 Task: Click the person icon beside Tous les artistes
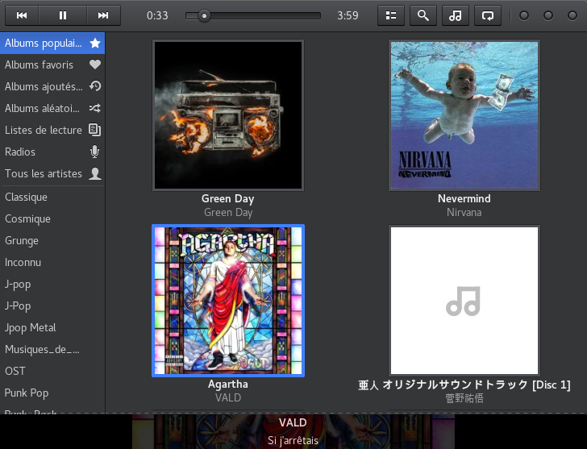pyautogui.click(x=95, y=173)
